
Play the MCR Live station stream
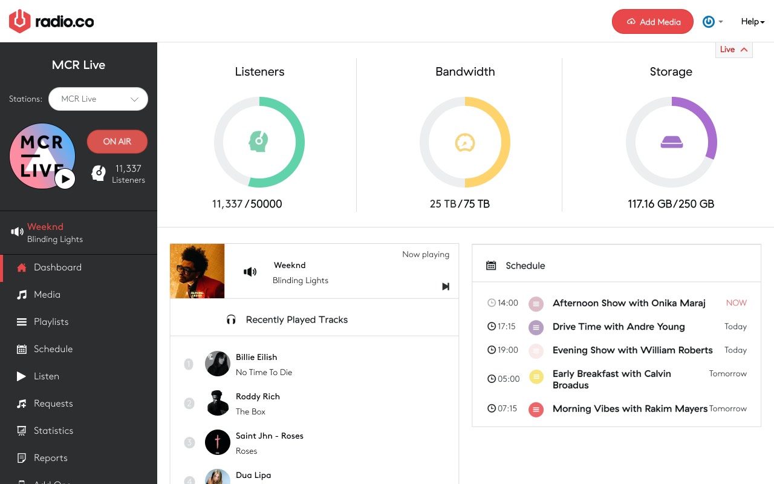[x=65, y=179]
